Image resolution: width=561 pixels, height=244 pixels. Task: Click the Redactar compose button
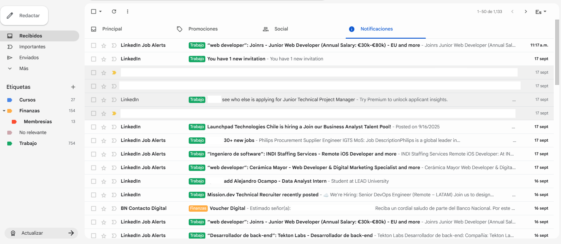click(24, 16)
